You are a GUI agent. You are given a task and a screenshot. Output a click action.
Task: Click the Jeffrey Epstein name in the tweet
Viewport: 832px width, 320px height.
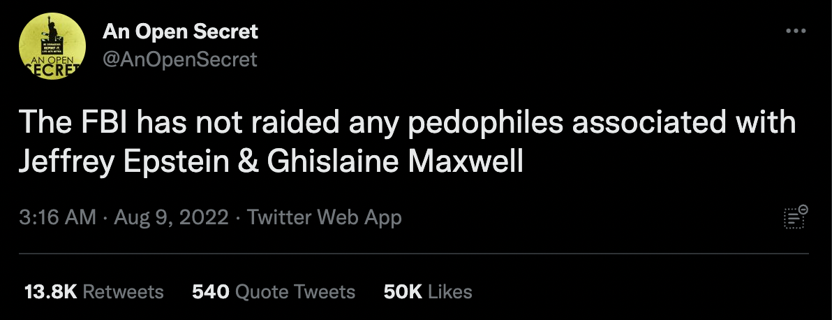[124, 162]
